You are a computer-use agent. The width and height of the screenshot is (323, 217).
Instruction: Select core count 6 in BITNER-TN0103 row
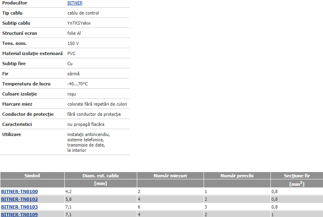139,207
